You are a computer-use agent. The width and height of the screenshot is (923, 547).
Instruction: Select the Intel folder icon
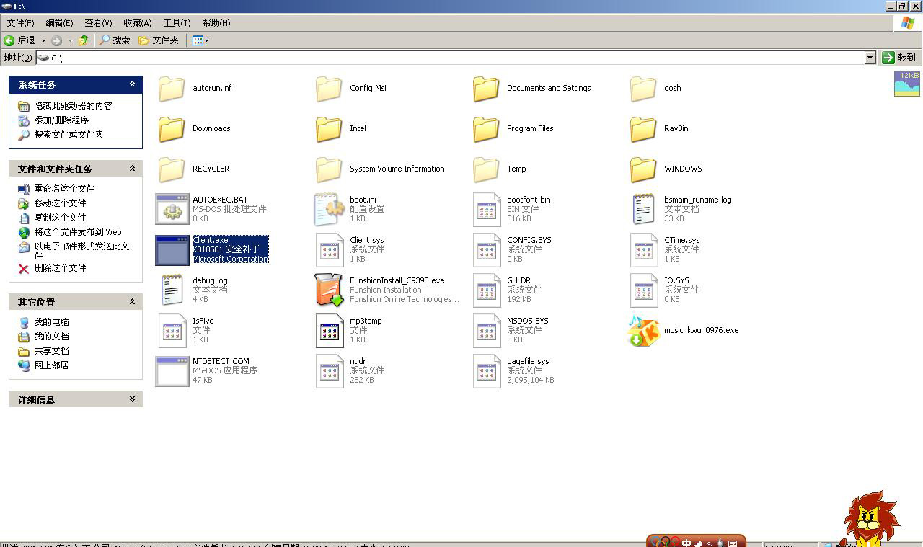pos(329,129)
